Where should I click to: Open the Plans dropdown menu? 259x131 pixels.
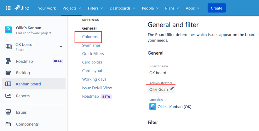point(172,8)
